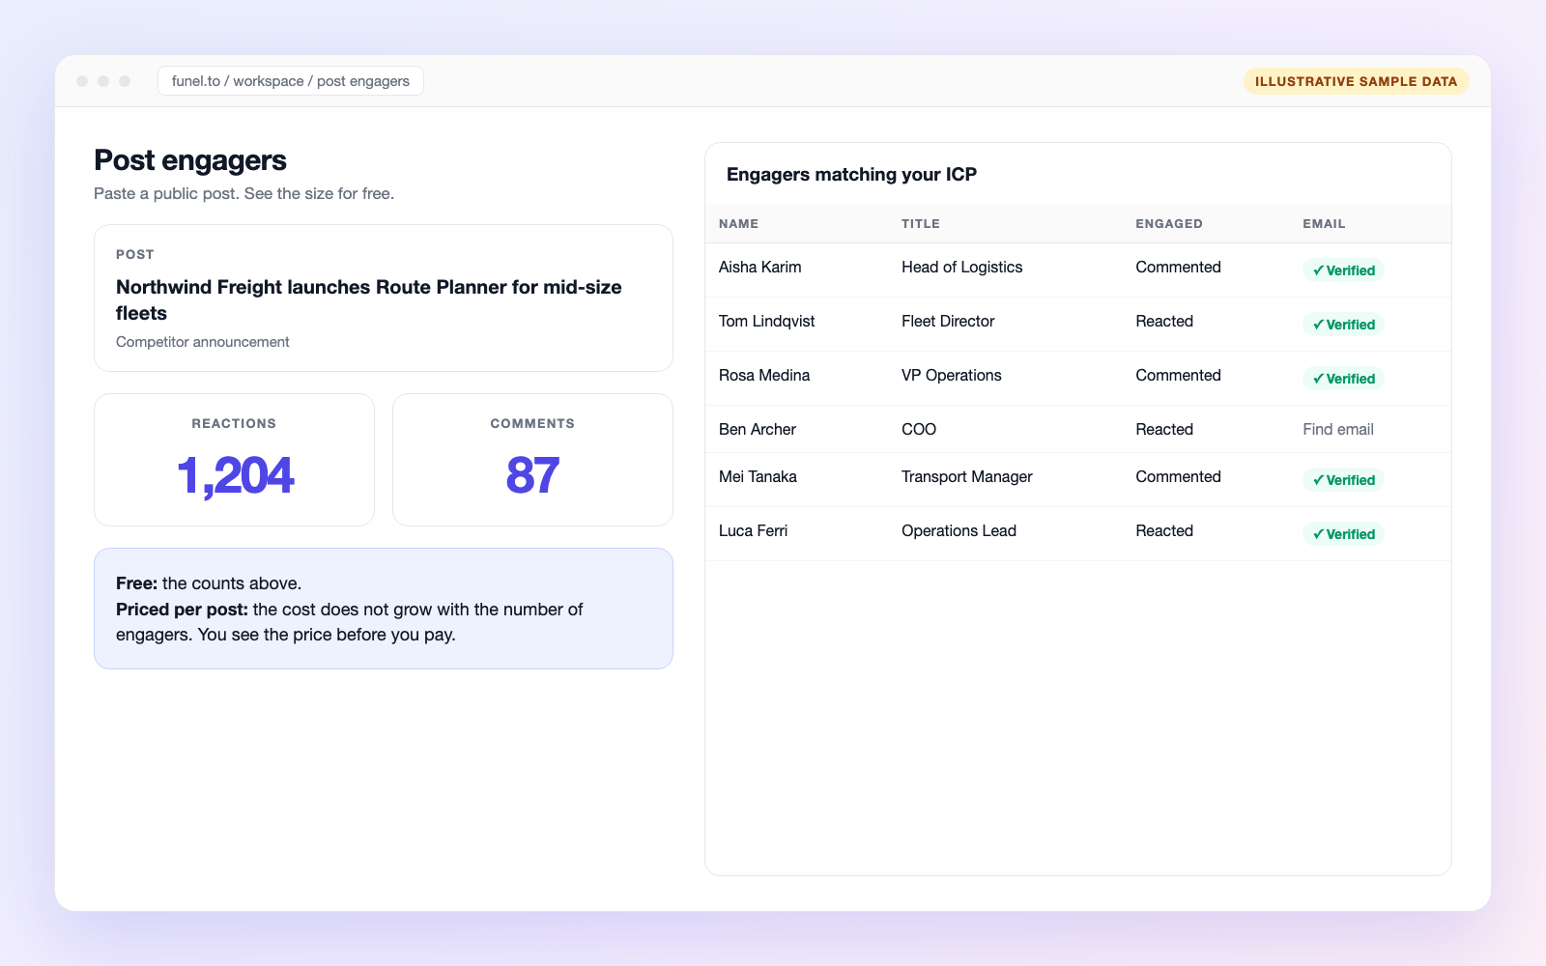Click 'VP Operations' title cell
This screenshot has height=966, width=1546.
click(952, 376)
